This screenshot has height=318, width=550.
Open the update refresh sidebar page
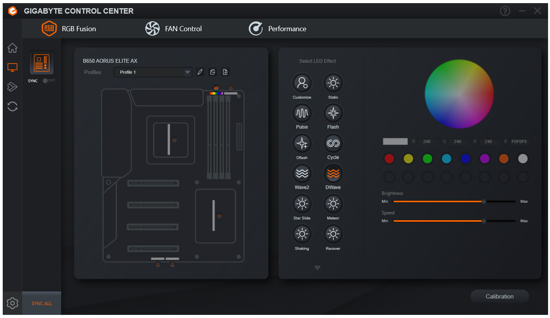point(12,106)
